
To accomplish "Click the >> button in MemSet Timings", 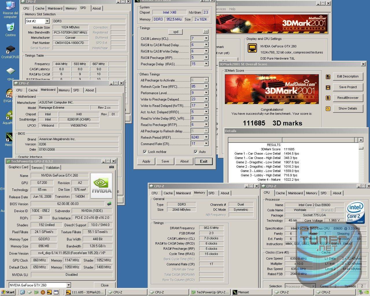I will 206,32.
